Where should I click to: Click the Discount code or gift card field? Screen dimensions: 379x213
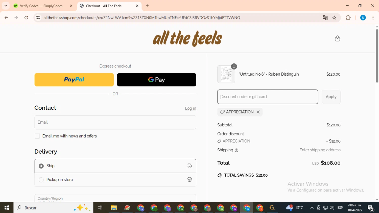(268, 97)
